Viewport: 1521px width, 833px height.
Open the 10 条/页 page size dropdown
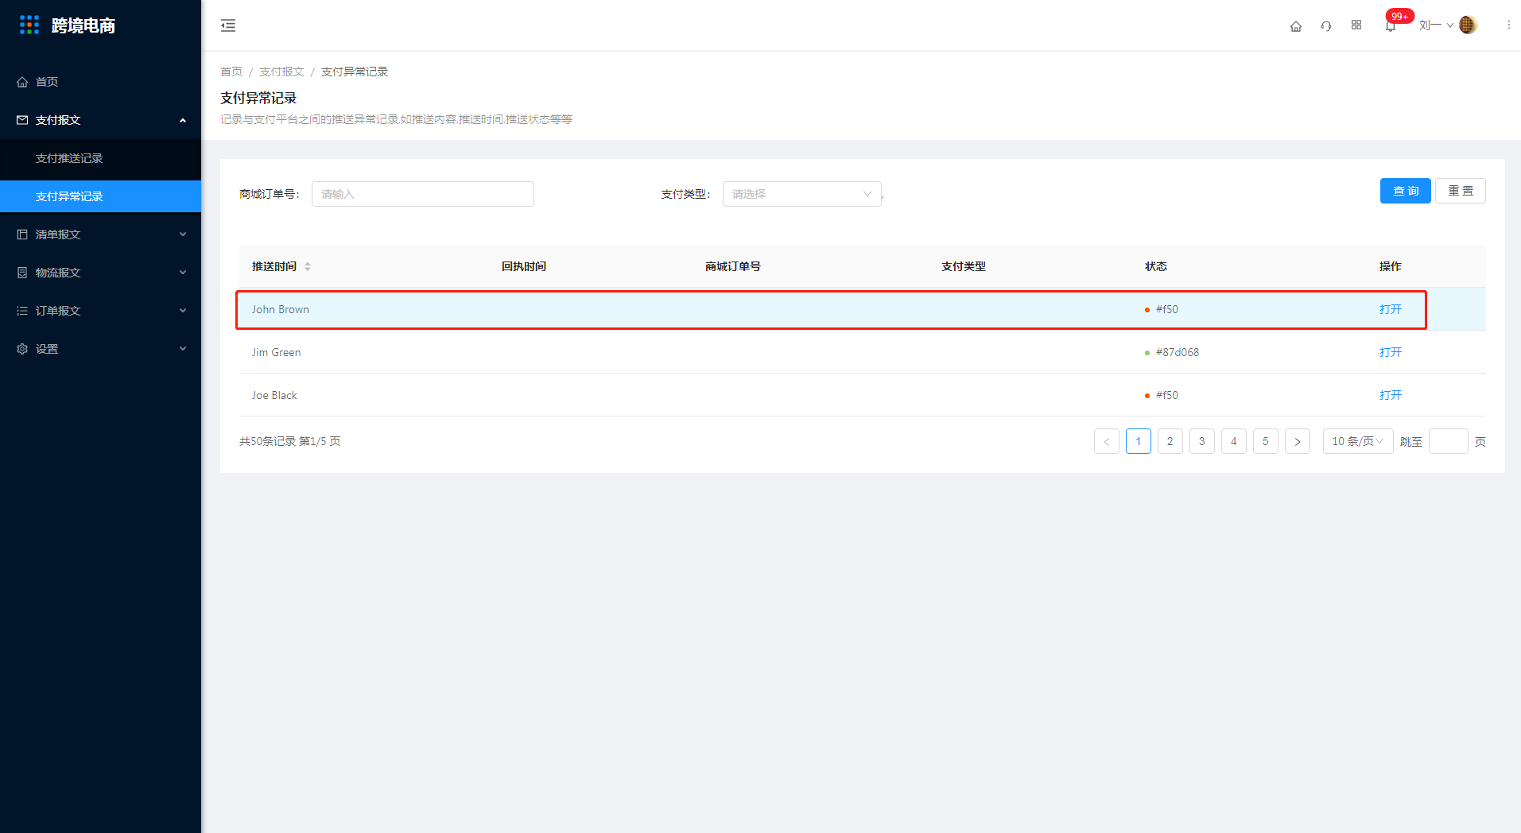pos(1358,441)
